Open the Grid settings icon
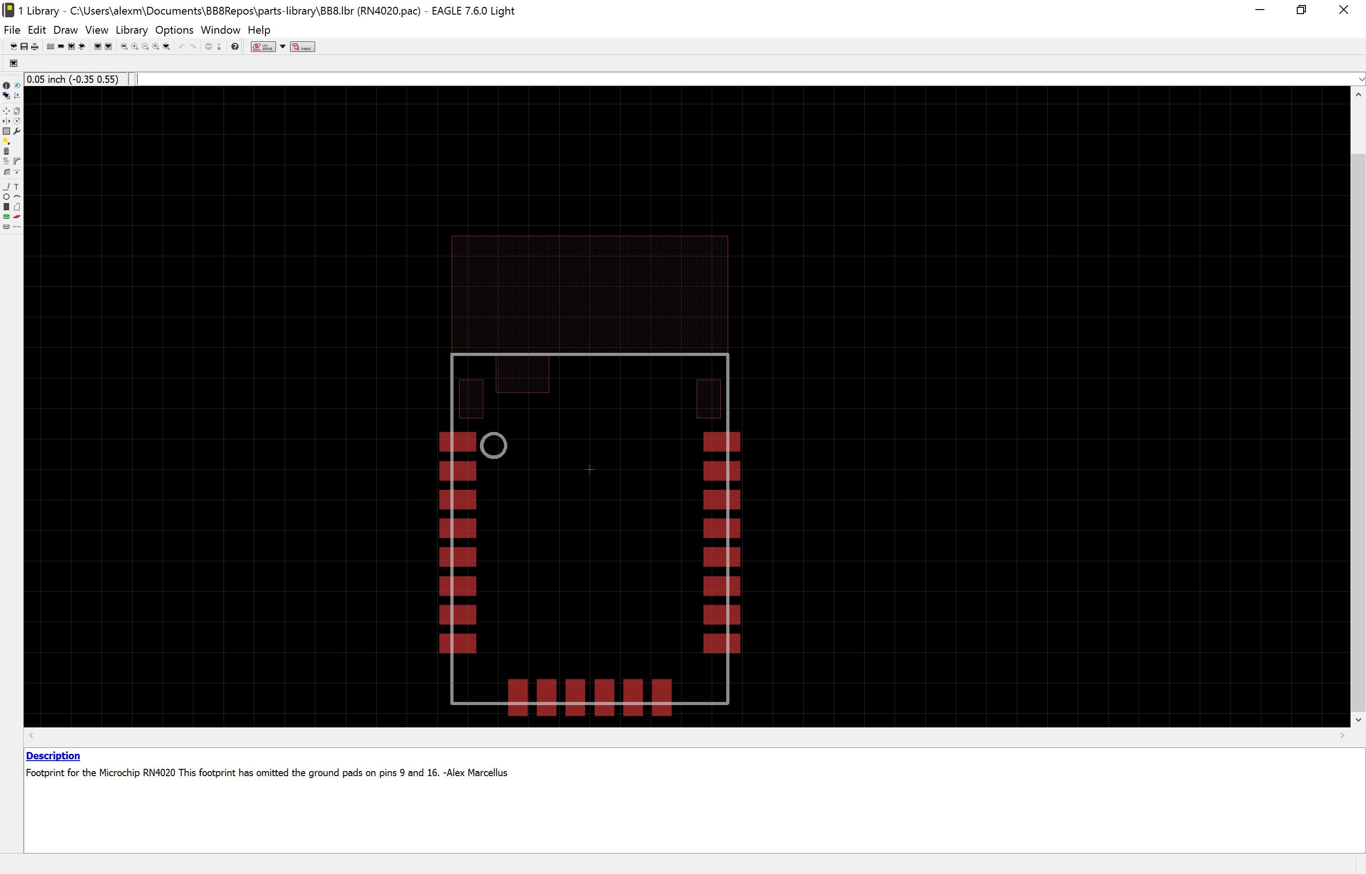 pos(14,63)
